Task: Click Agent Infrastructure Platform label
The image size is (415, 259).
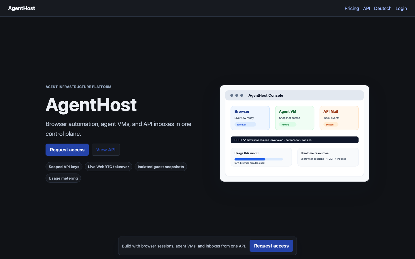Action: click(x=78, y=87)
